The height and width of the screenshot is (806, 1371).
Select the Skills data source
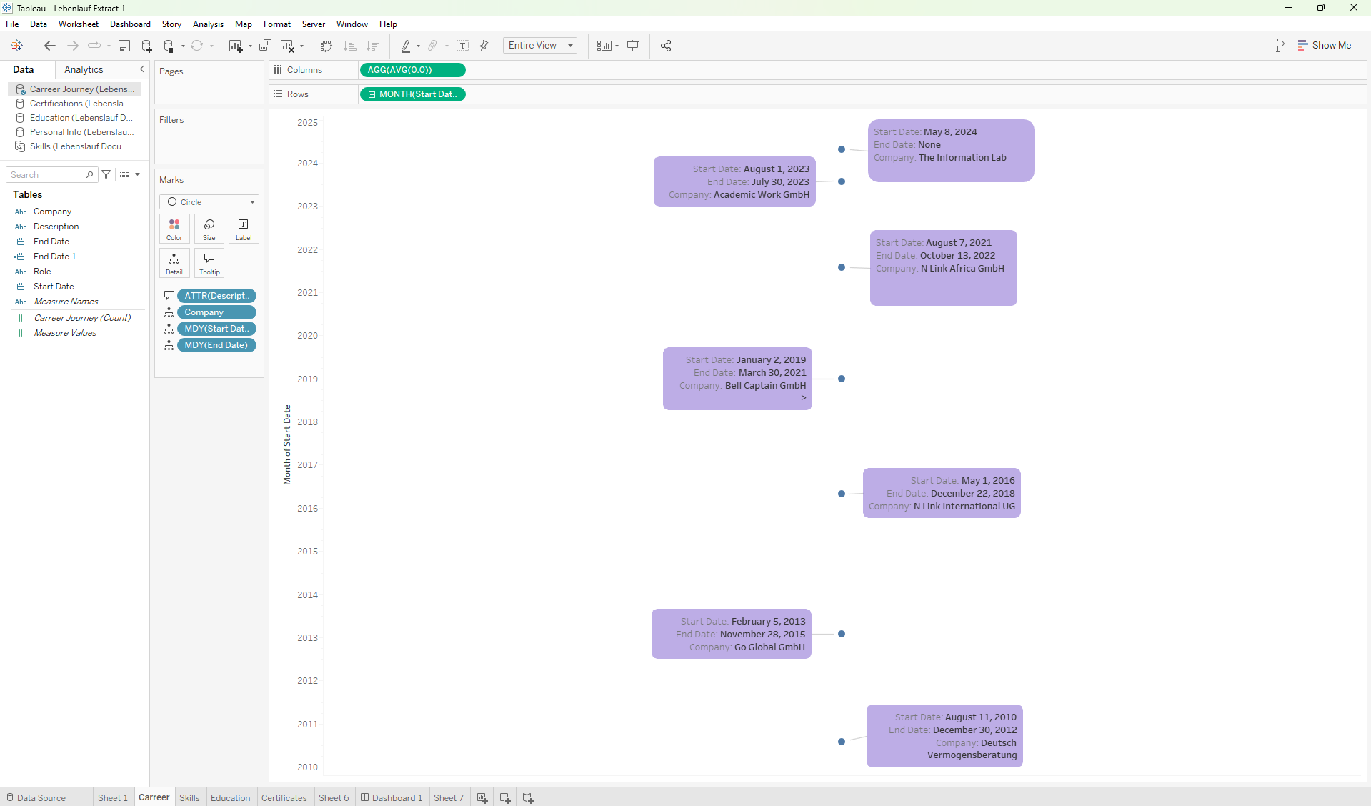click(x=74, y=146)
